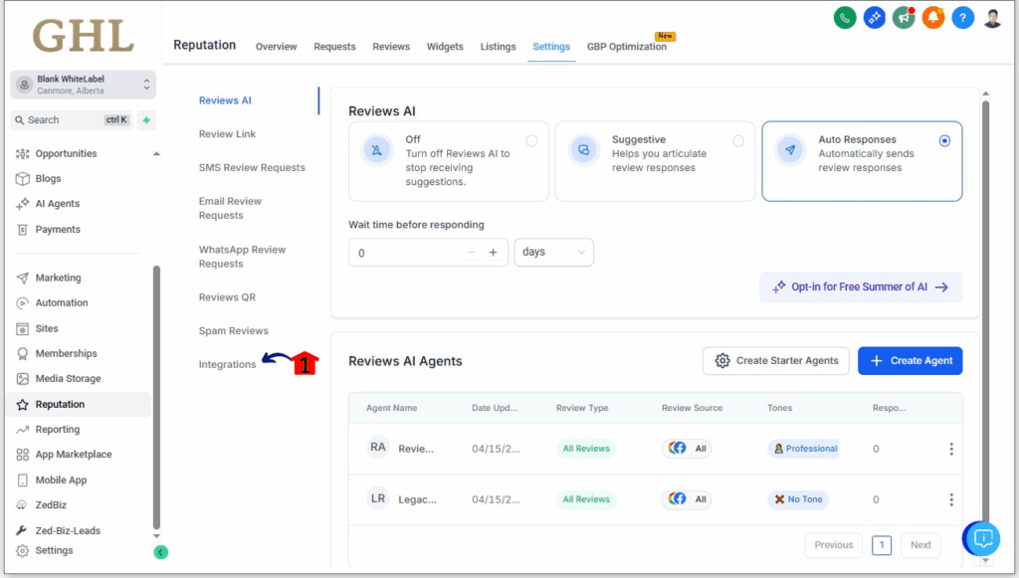Switch to the Widgets tab
This screenshot has width=1019, height=578.
click(x=445, y=47)
